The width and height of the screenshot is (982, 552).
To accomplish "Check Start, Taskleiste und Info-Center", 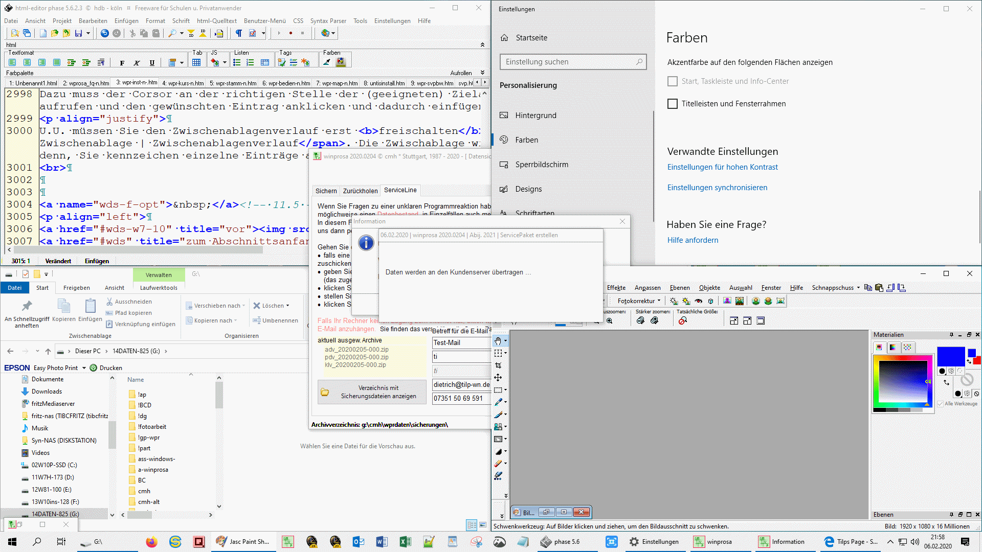I will pos(673,81).
